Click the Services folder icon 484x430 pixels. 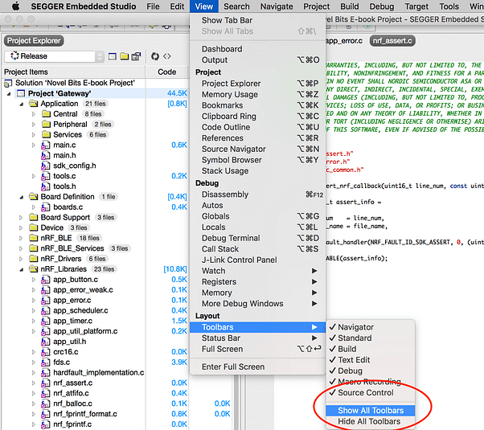pos(46,134)
